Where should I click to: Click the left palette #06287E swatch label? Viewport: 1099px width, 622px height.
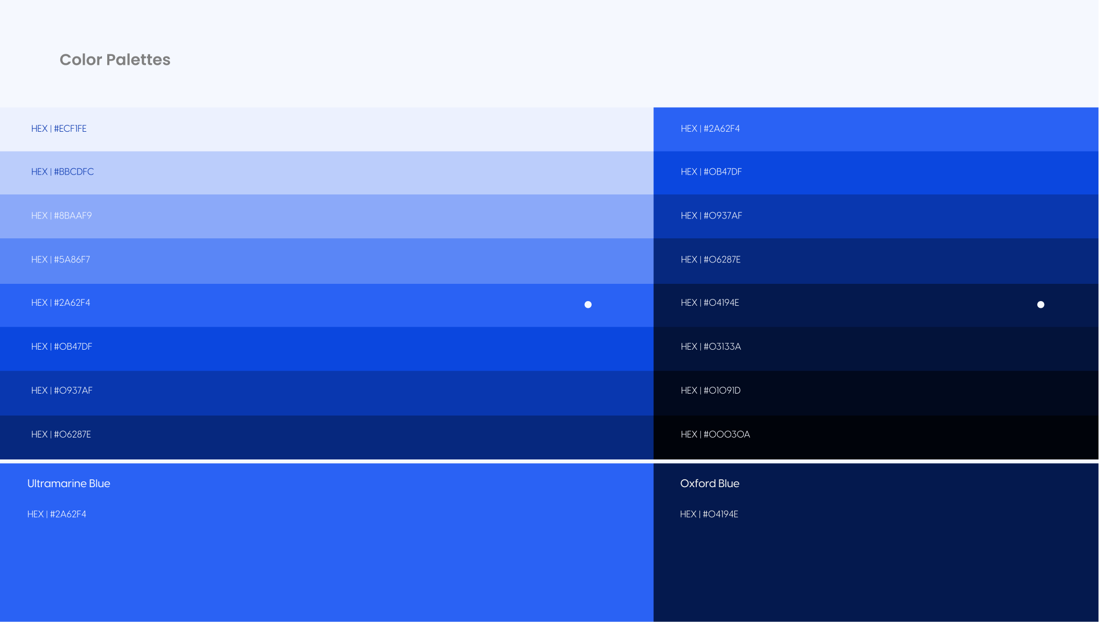click(61, 434)
